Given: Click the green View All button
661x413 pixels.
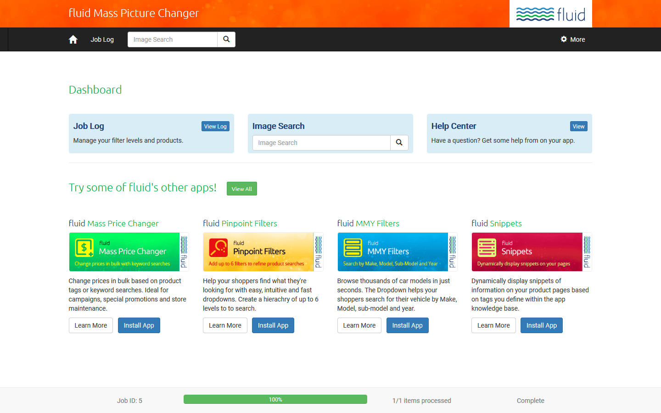Looking at the screenshot, I should click(241, 189).
